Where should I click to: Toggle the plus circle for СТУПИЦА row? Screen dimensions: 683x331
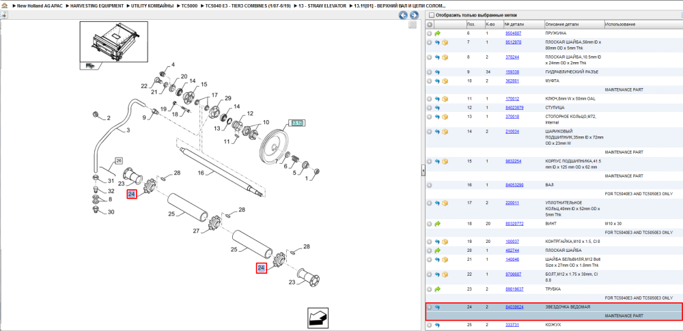click(430, 108)
